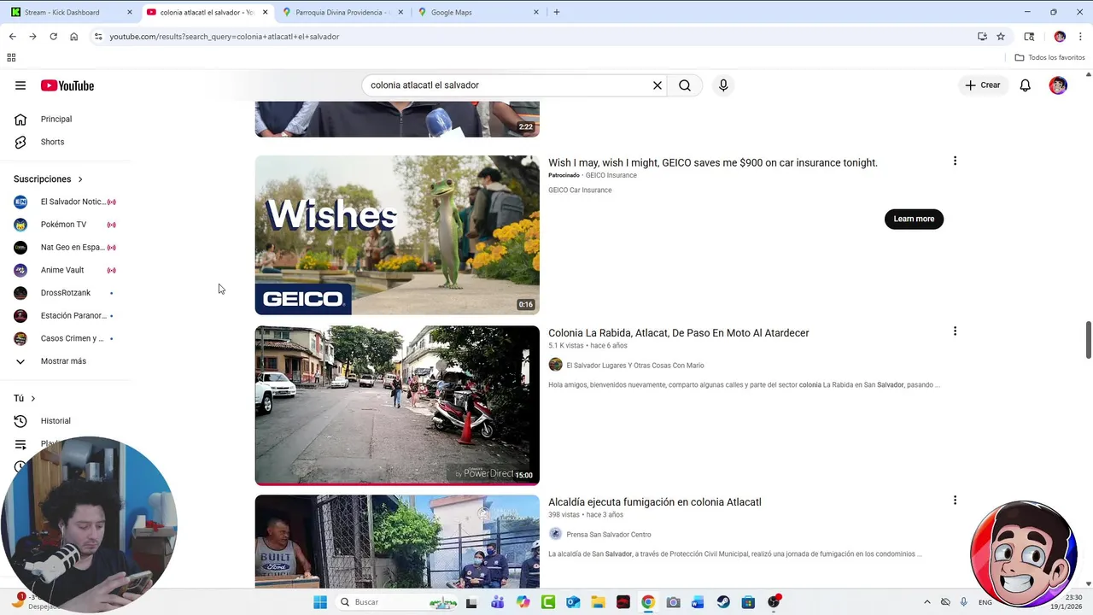Click the browser home button
The height and width of the screenshot is (615, 1093).
click(x=74, y=37)
